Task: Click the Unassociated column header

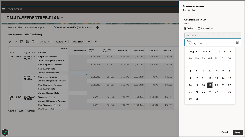Action: (78, 51)
